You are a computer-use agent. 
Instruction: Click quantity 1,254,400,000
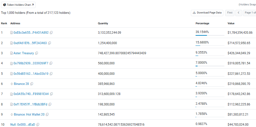pos(107,43)
